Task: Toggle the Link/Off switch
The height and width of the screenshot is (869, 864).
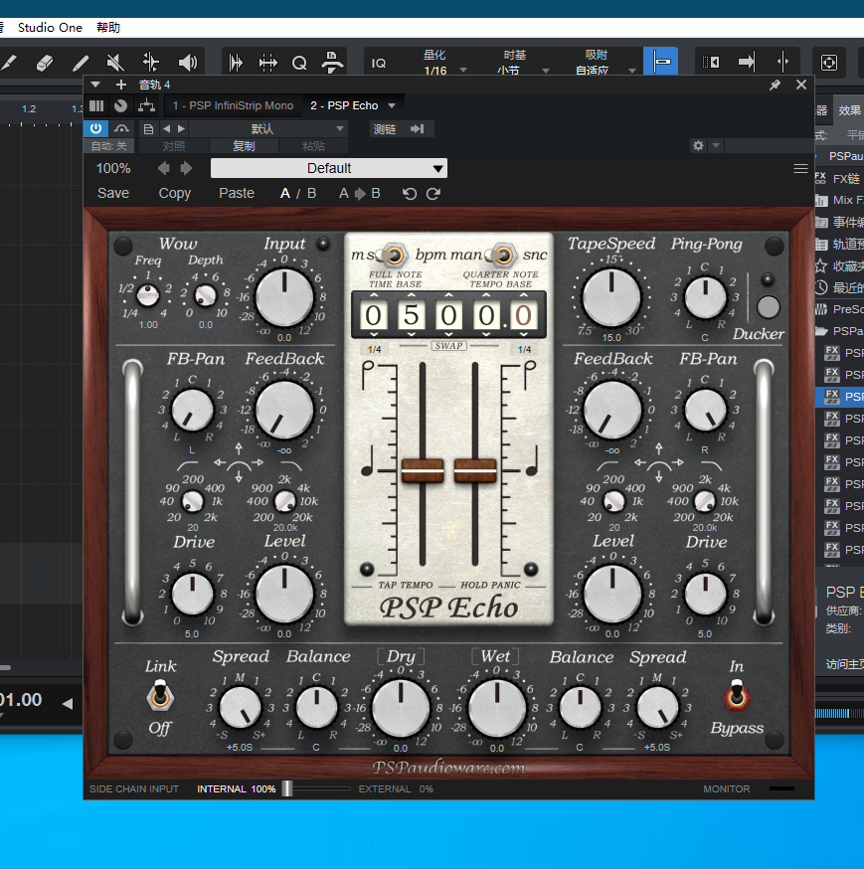Action: (160, 696)
